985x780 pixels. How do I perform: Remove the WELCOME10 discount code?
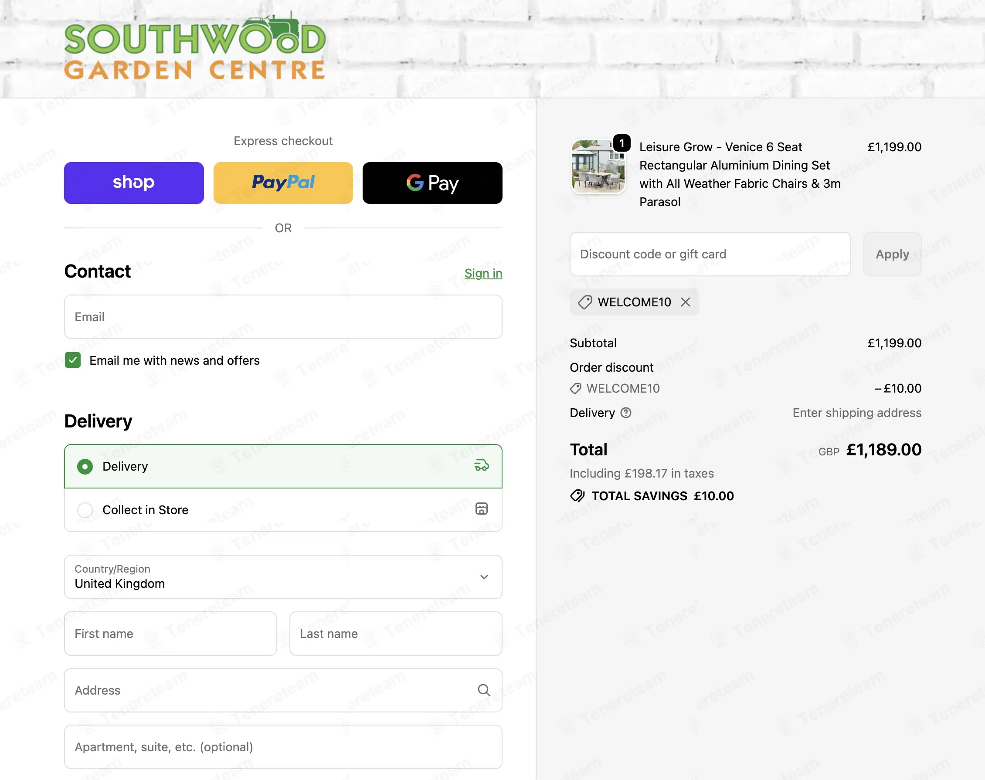(x=685, y=302)
